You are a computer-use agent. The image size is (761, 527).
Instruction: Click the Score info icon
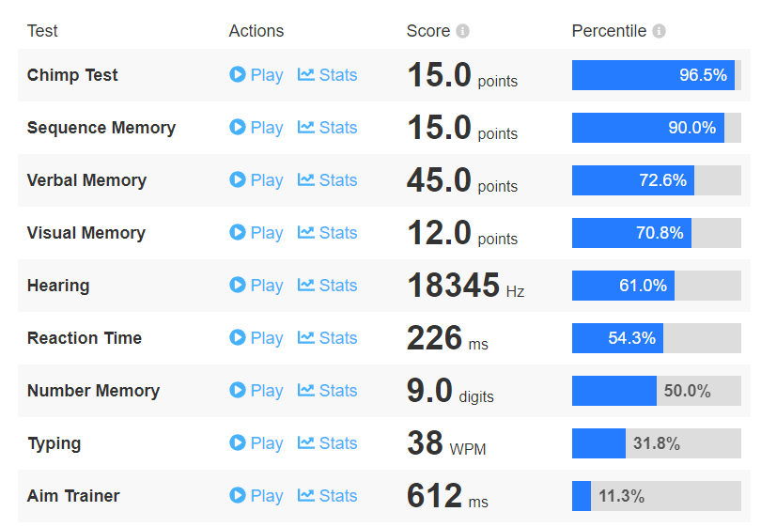(x=462, y=31)
